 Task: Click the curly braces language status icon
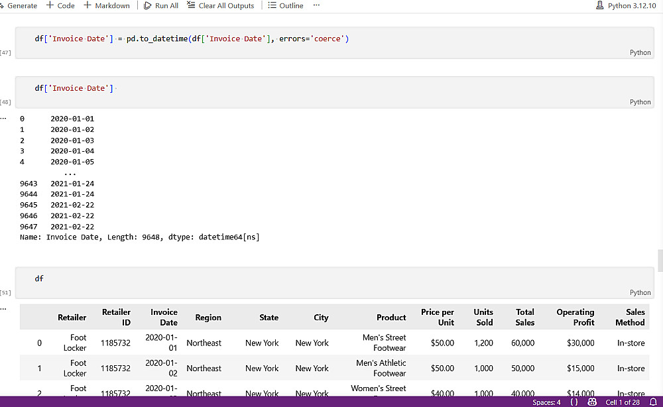coord(574,402)
